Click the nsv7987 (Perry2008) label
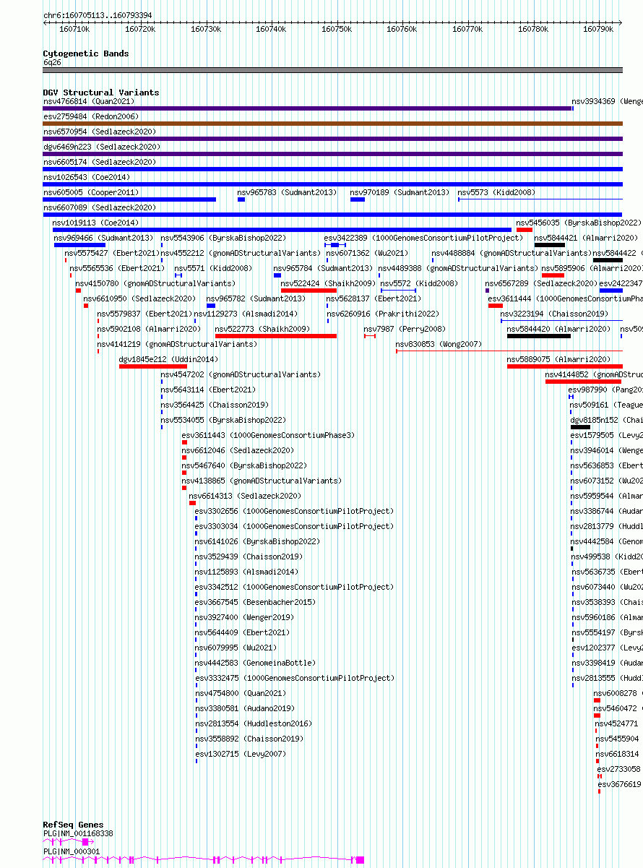Screen dimensions: 643x868 click(x=405, y=329)
